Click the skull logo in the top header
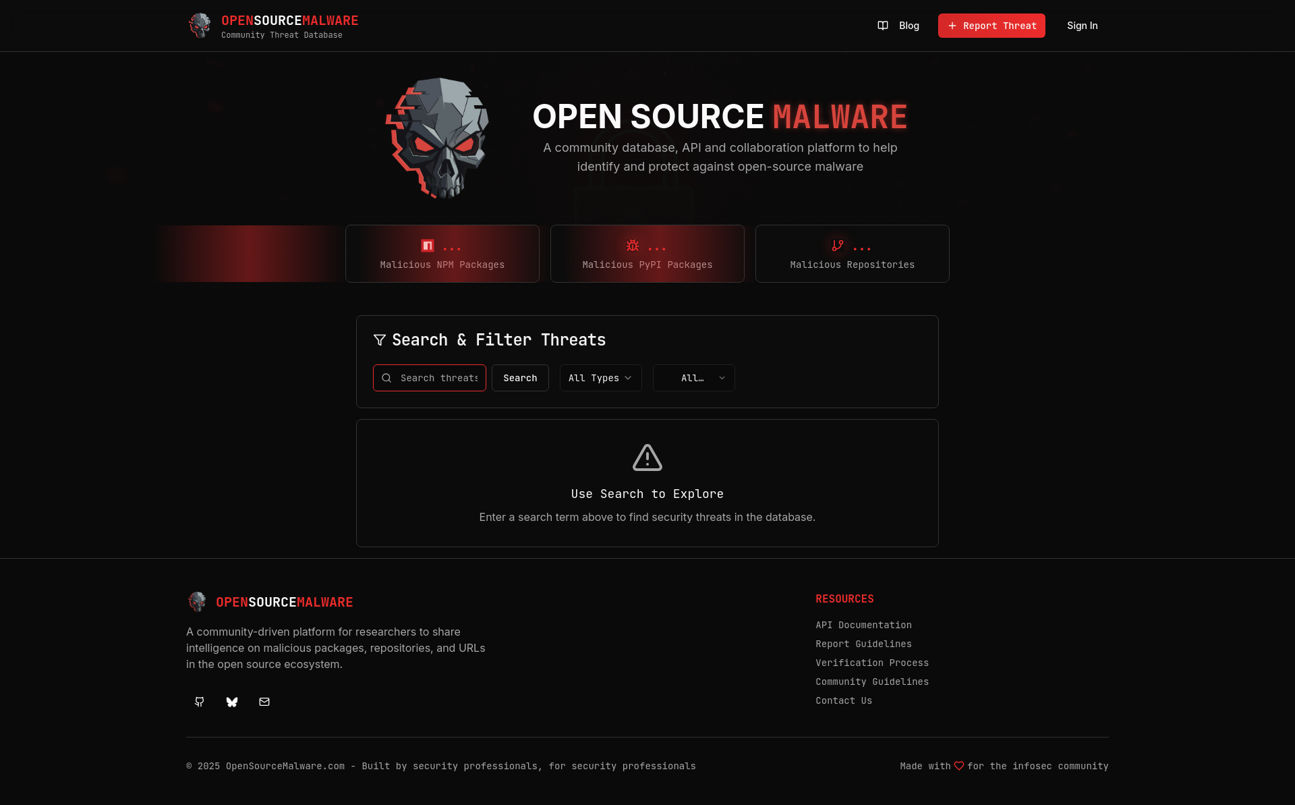 tap(200, 25)
